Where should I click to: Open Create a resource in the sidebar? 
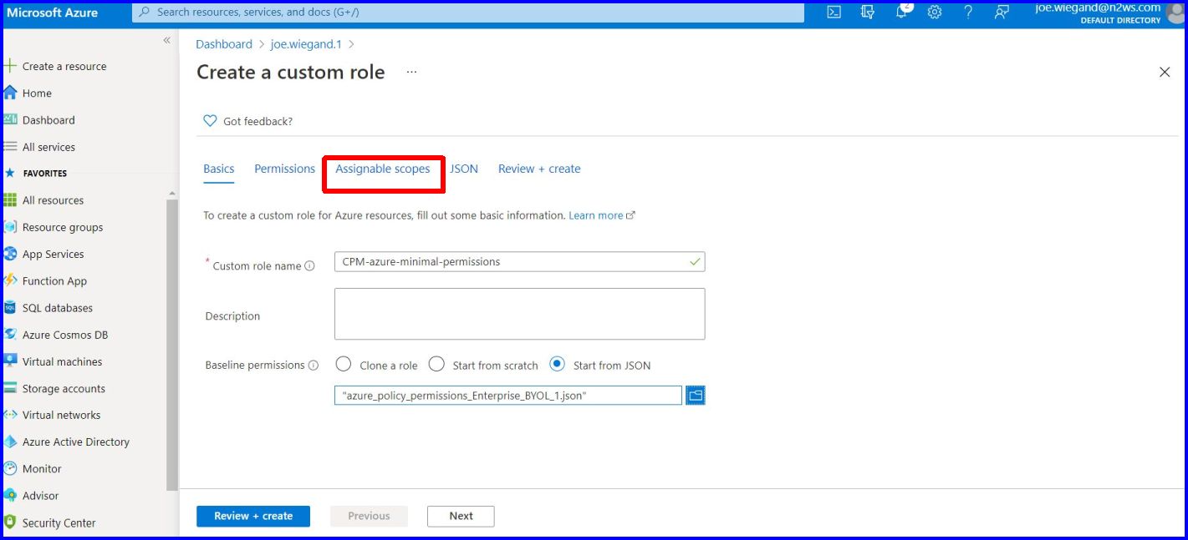(x=64, y=66)
